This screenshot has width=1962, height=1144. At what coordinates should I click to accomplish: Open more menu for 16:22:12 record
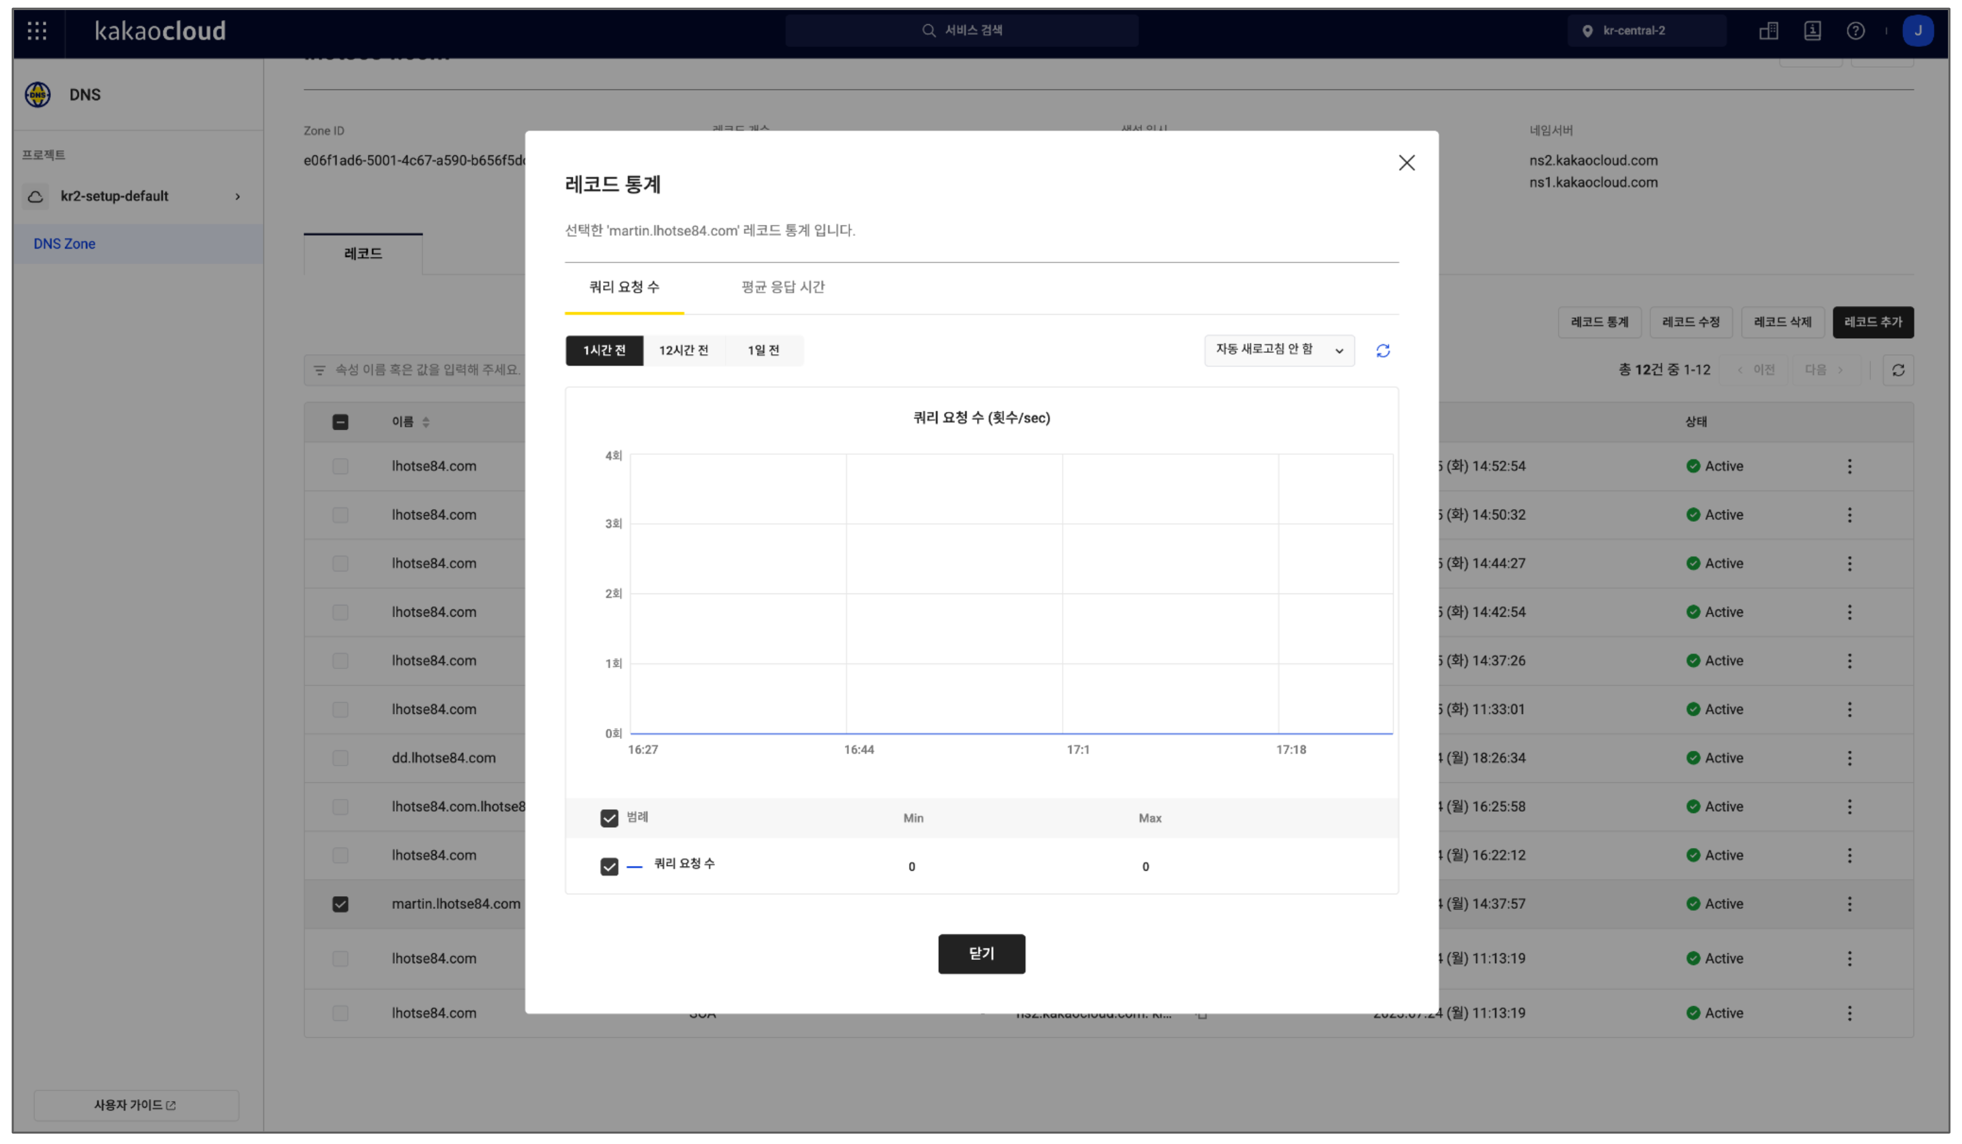coord(1849,855)
